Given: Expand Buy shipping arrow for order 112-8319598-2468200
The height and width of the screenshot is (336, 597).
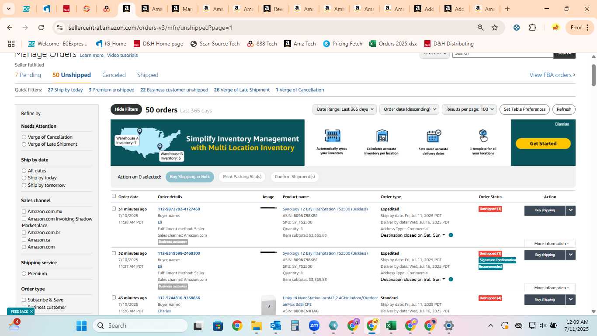Looking at the screenshot, I should 570,255.
